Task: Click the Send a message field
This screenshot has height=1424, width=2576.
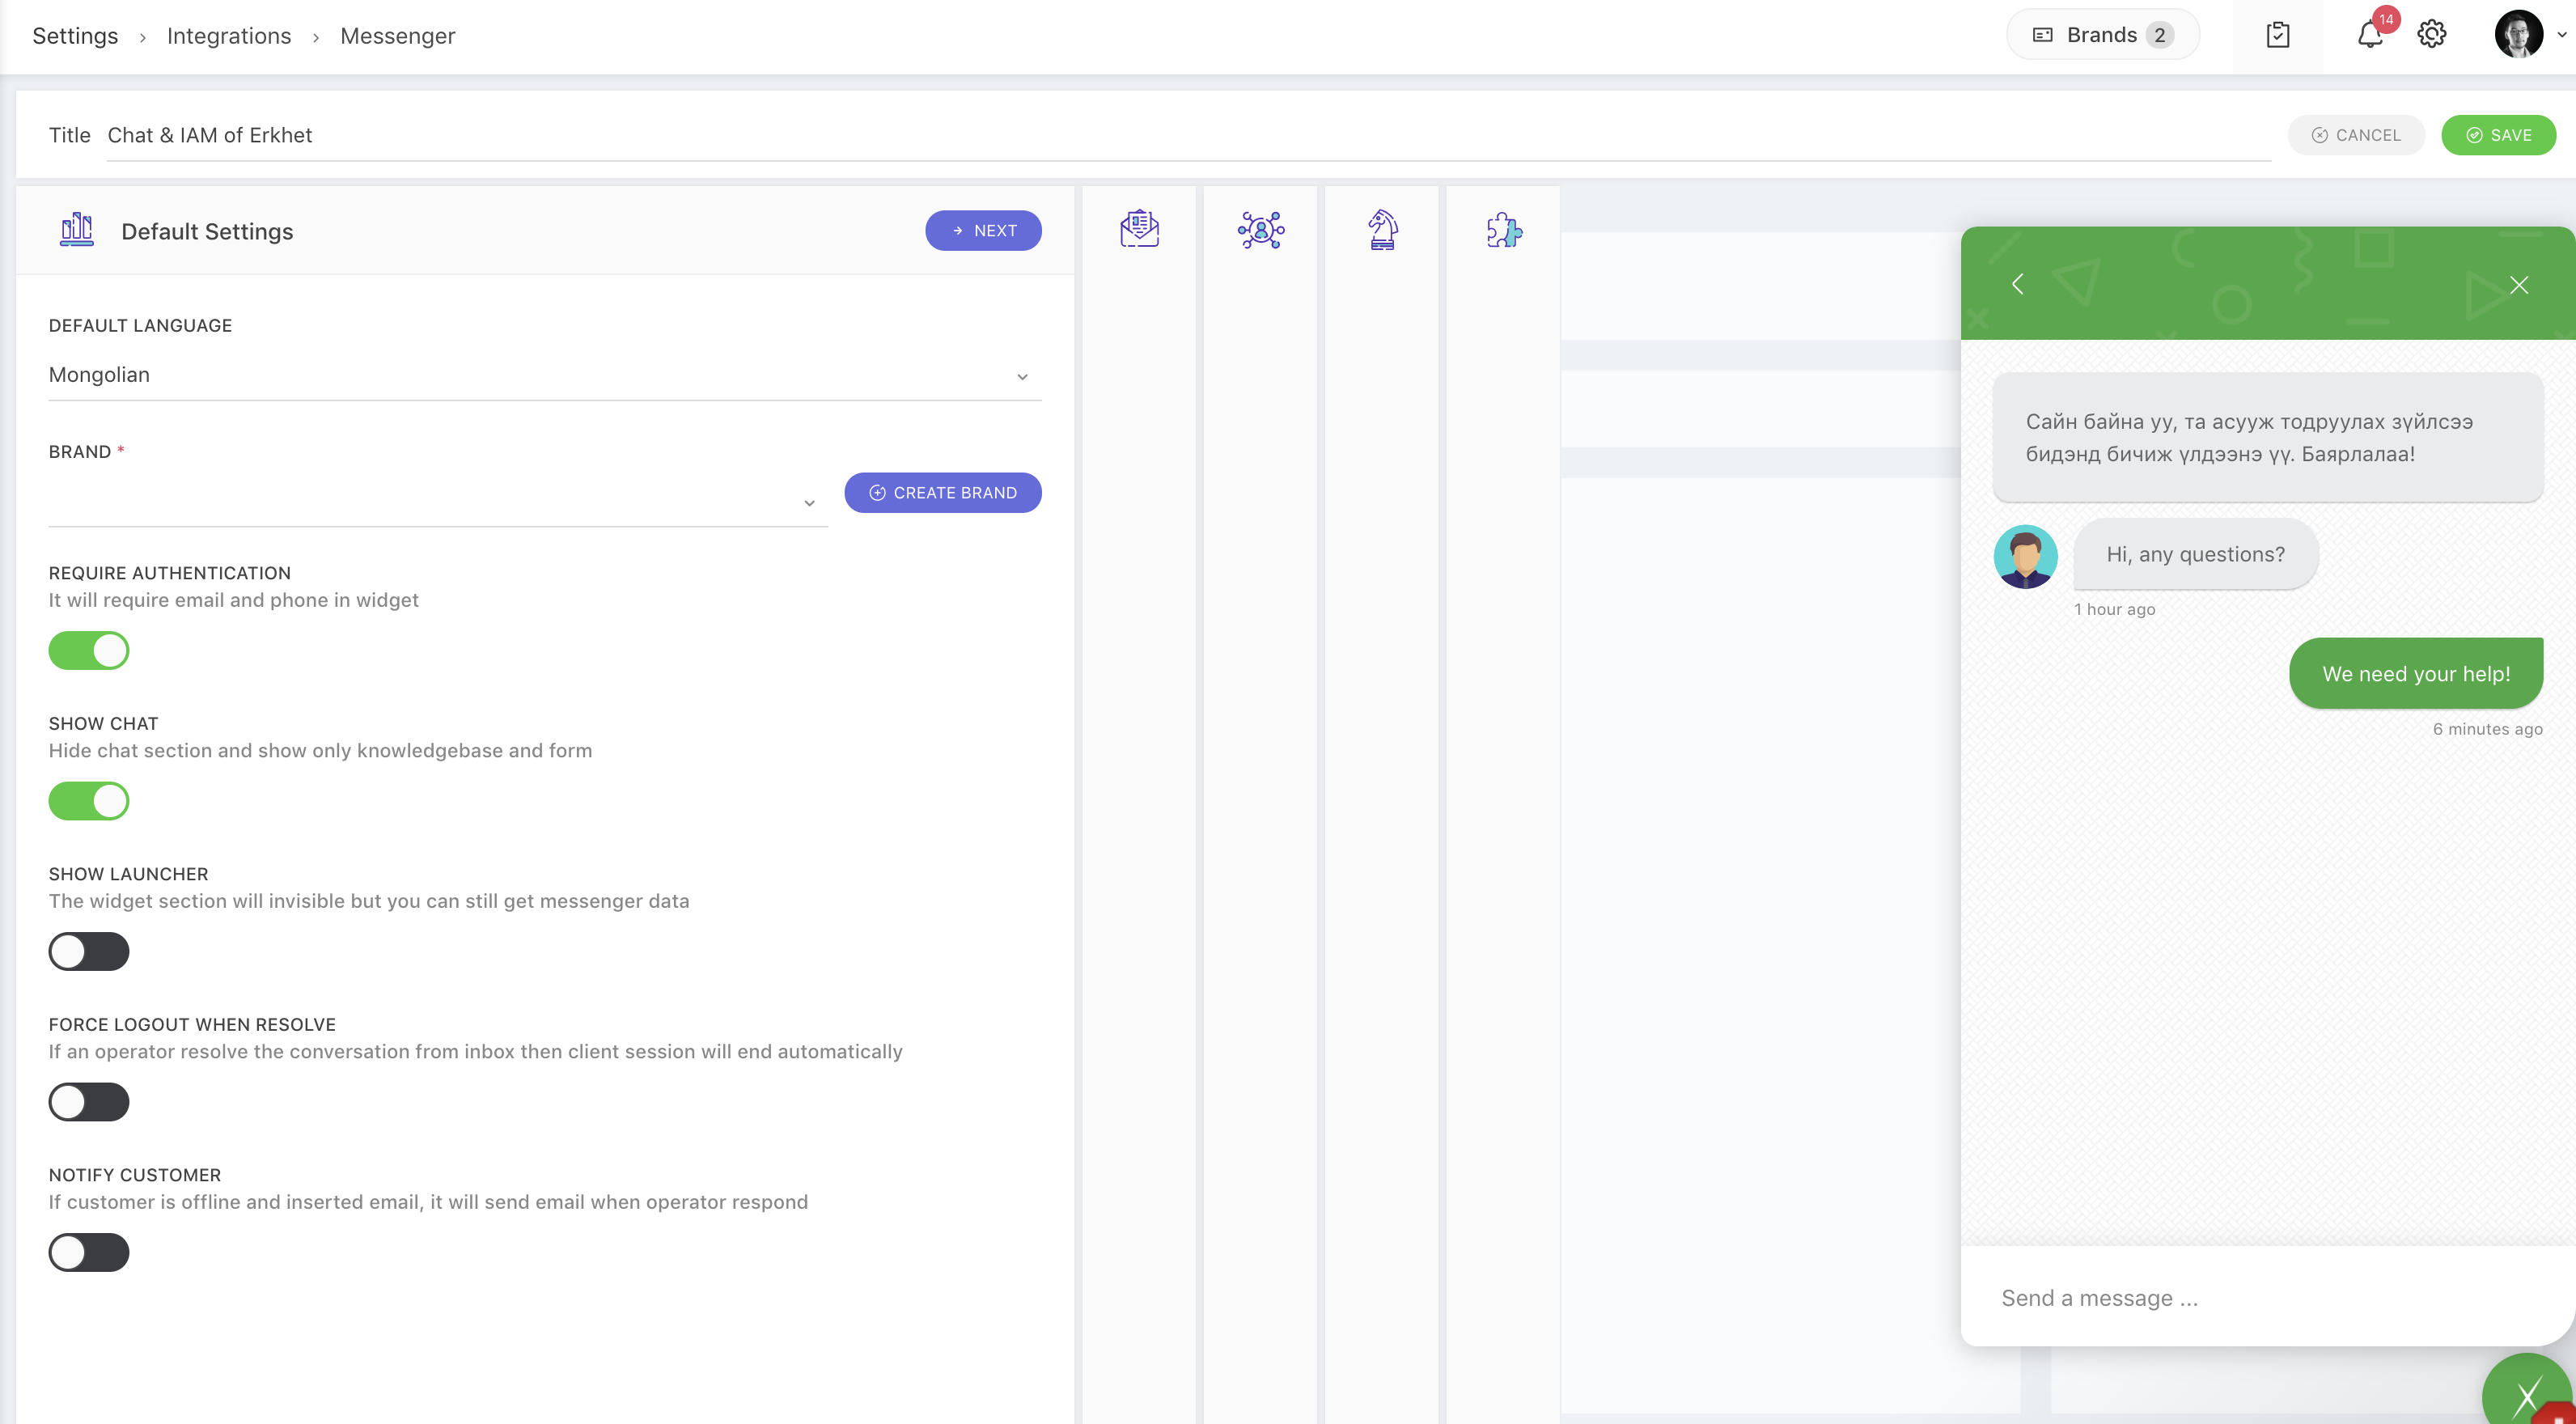Action: coord(2260,1298)
